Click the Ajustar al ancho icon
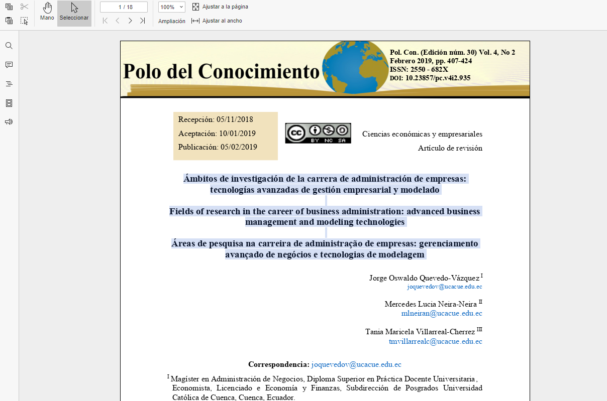 point(195,21)
